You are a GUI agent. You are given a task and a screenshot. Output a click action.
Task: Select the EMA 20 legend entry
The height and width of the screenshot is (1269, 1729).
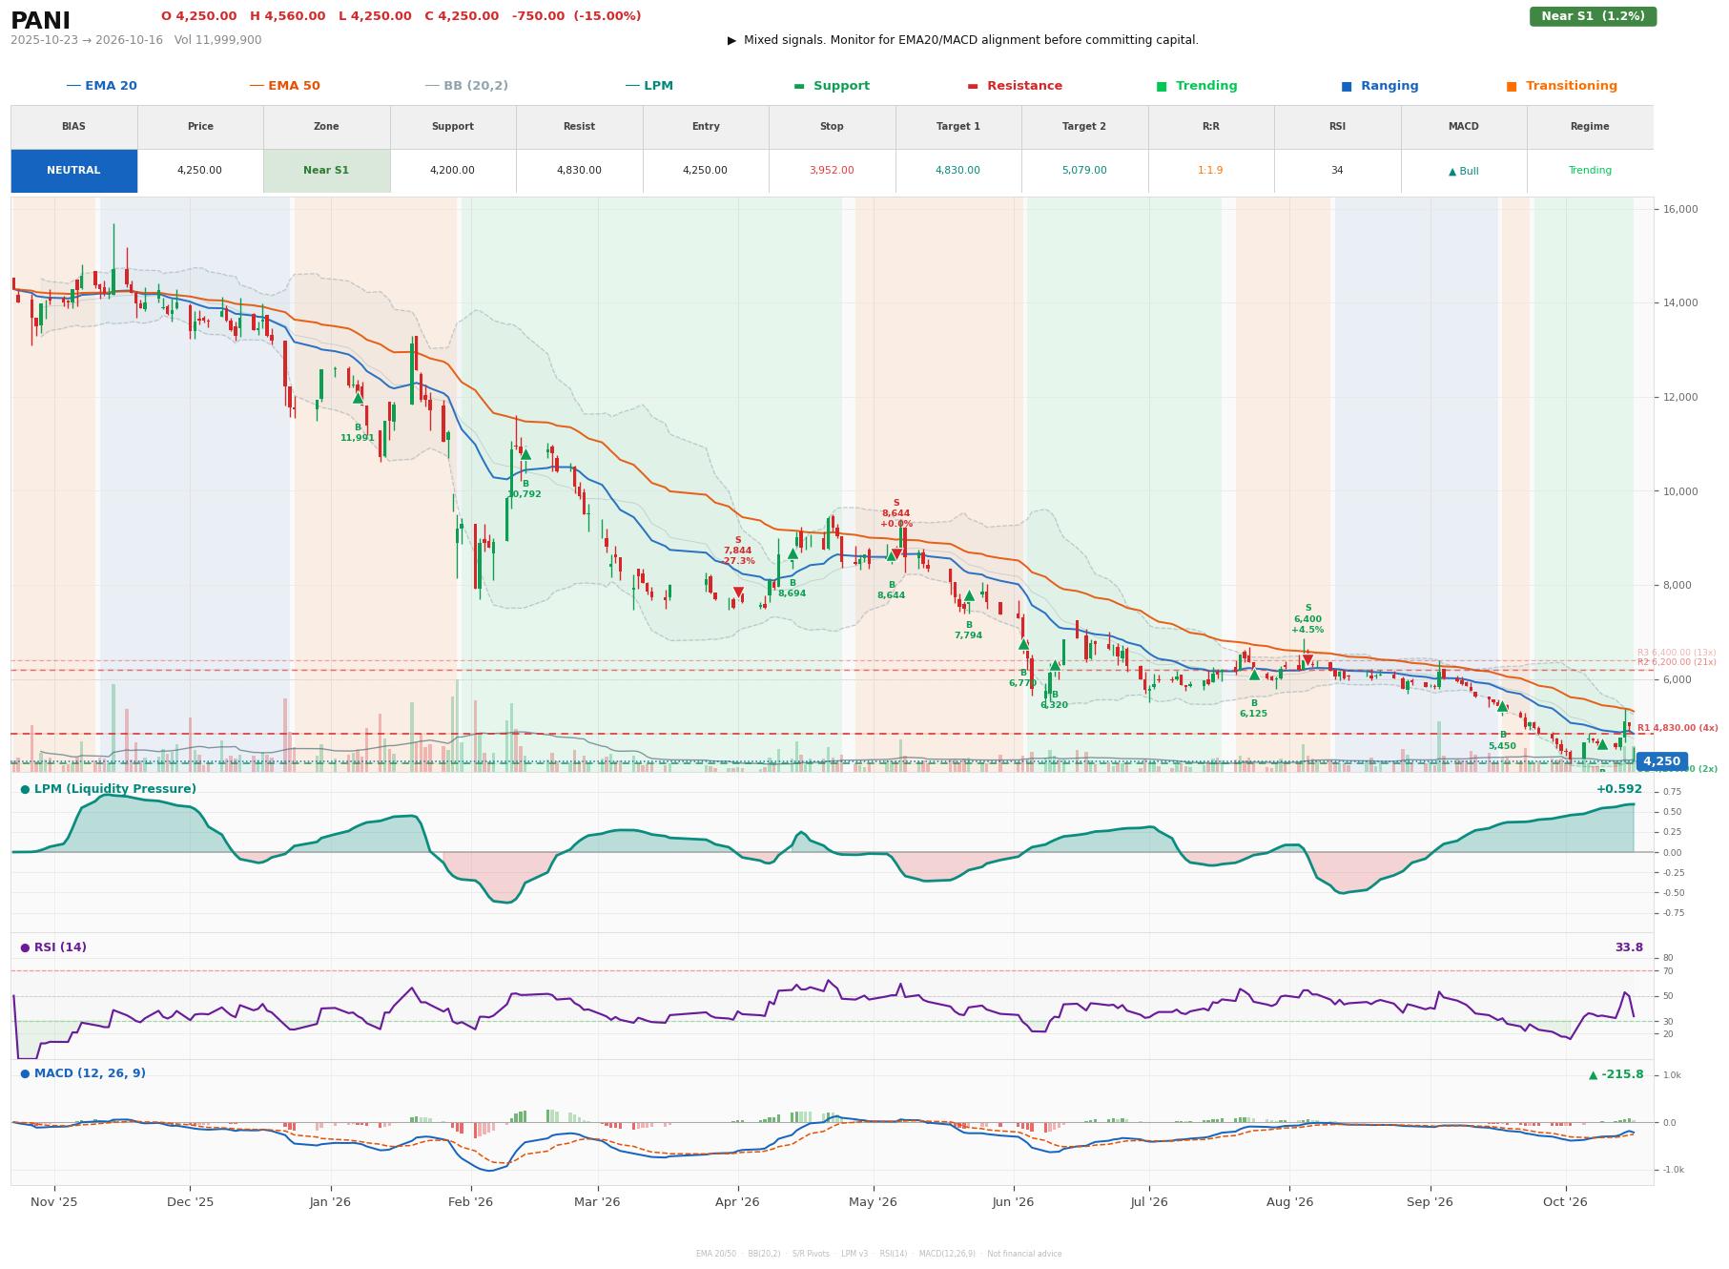(x=101, y=86)
